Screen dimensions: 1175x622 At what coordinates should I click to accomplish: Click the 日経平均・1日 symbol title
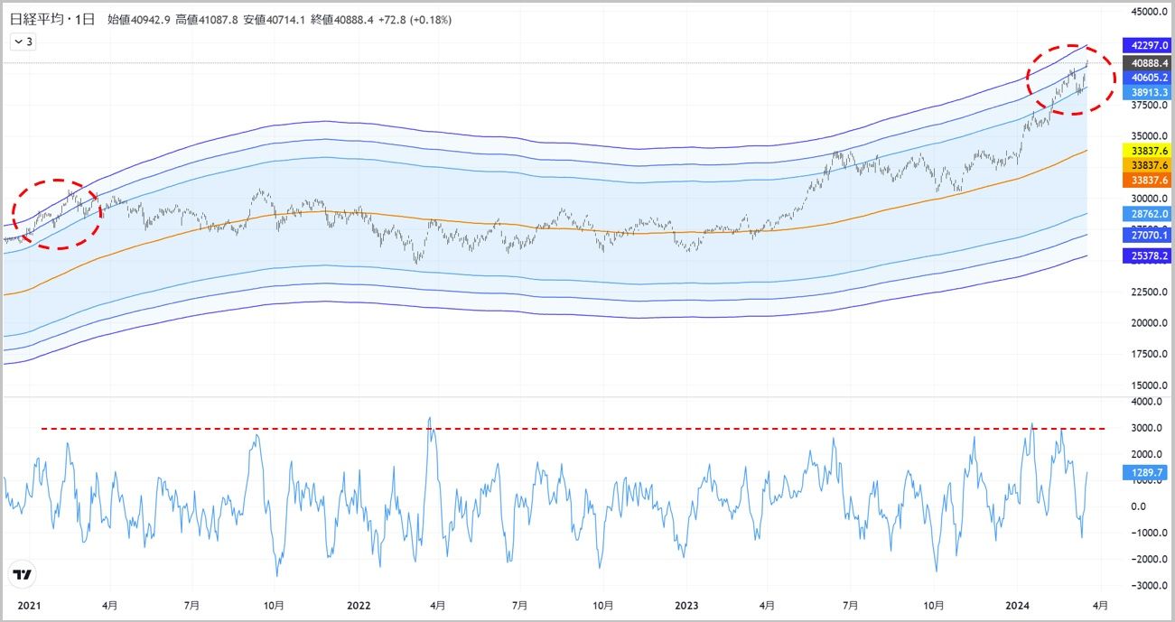[x=52, y=19]
